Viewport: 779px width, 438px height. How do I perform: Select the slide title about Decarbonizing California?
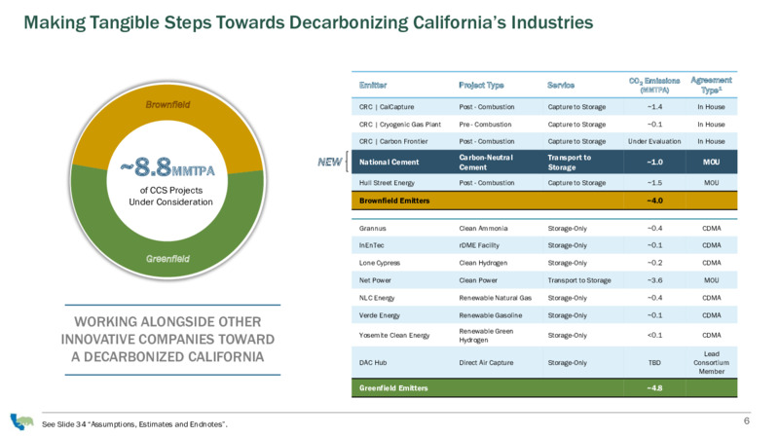[x=309, y=22]
